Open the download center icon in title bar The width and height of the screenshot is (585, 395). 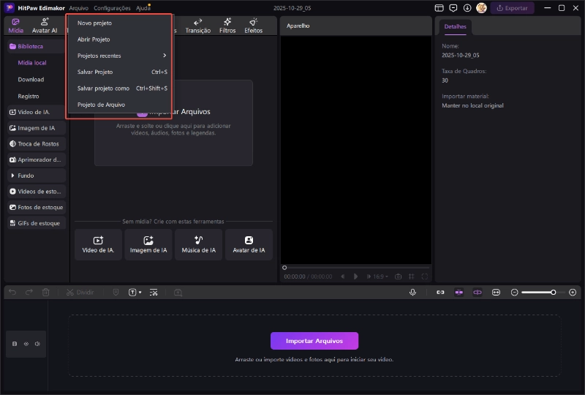click(467, 8)
